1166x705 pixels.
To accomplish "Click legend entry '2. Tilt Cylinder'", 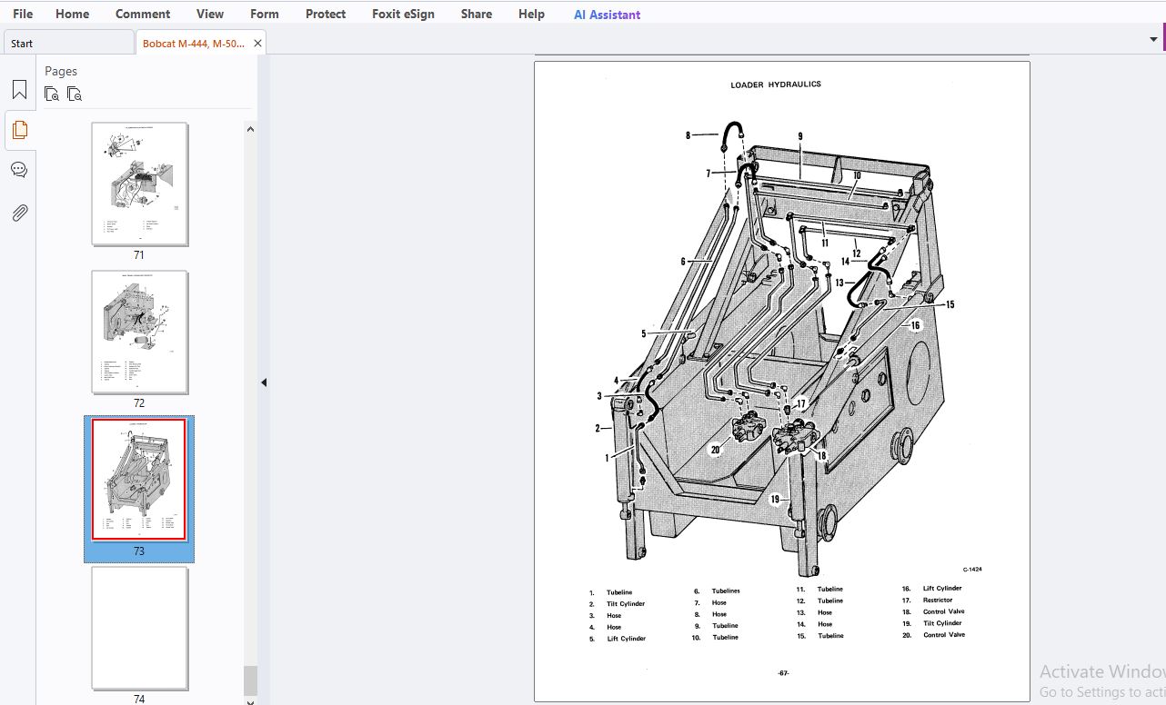I will [x=618, y=604].
